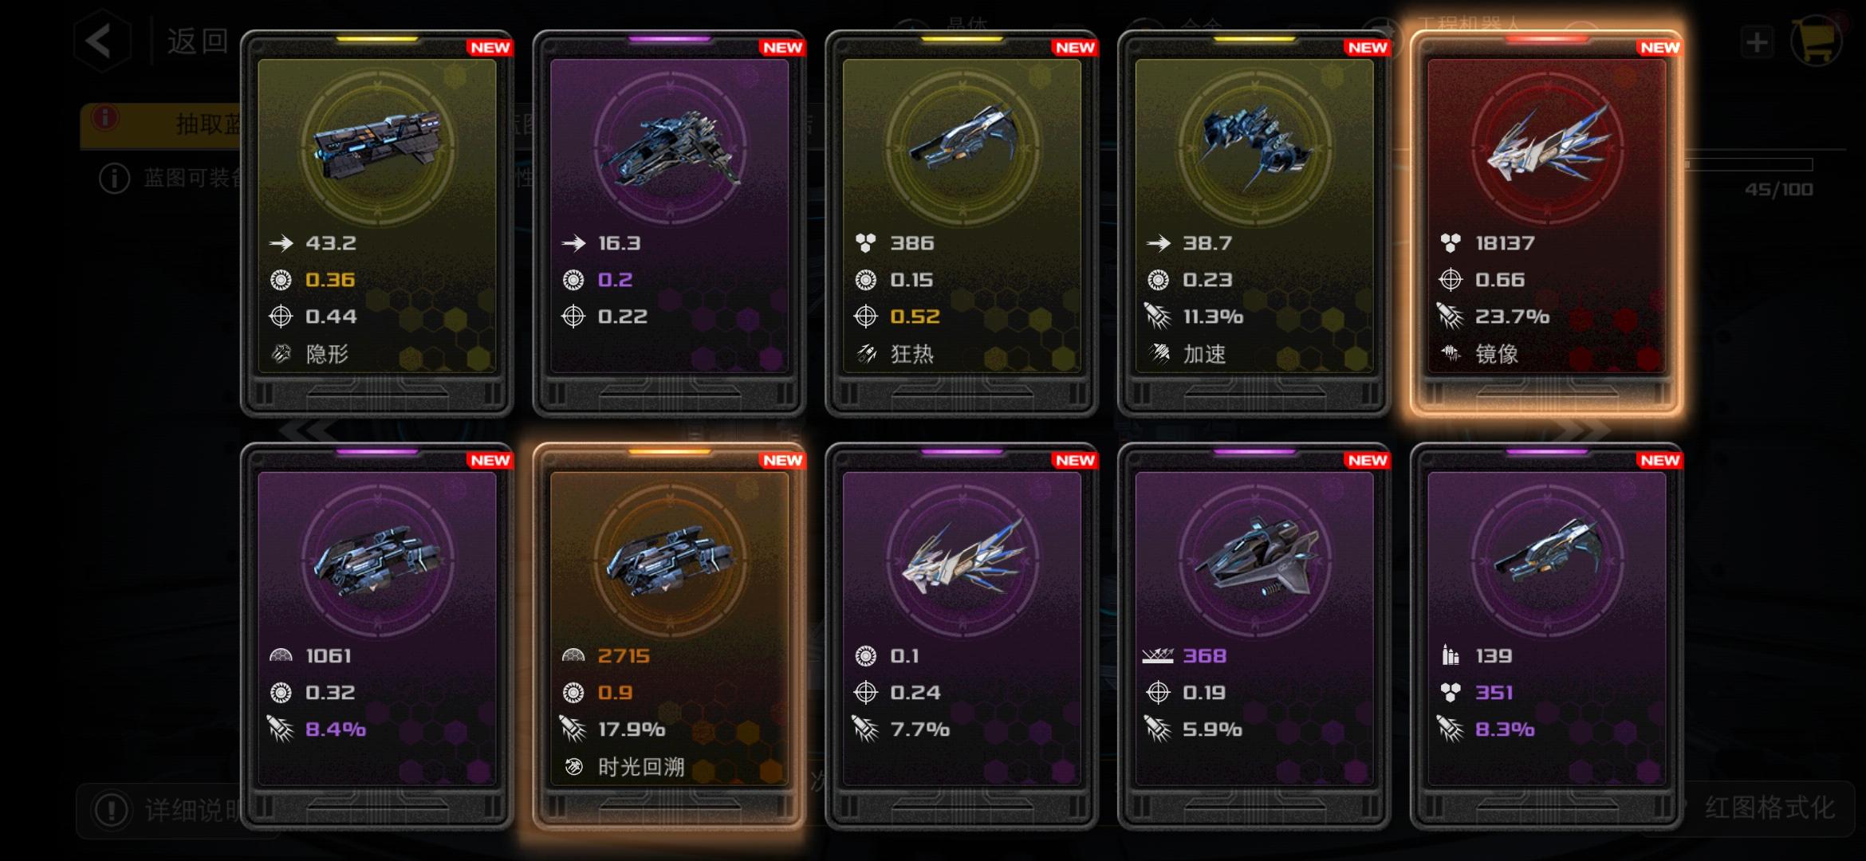Click the red alert icon on yellow tab
The height and width of the screenshot is (861, 1866).
(x=104, y=118)
